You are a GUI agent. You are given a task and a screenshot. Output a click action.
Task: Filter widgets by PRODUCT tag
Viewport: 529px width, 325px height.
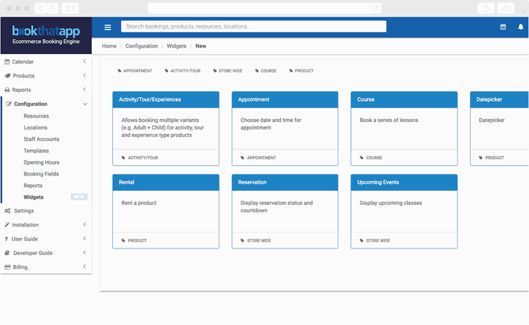(302, 71)
